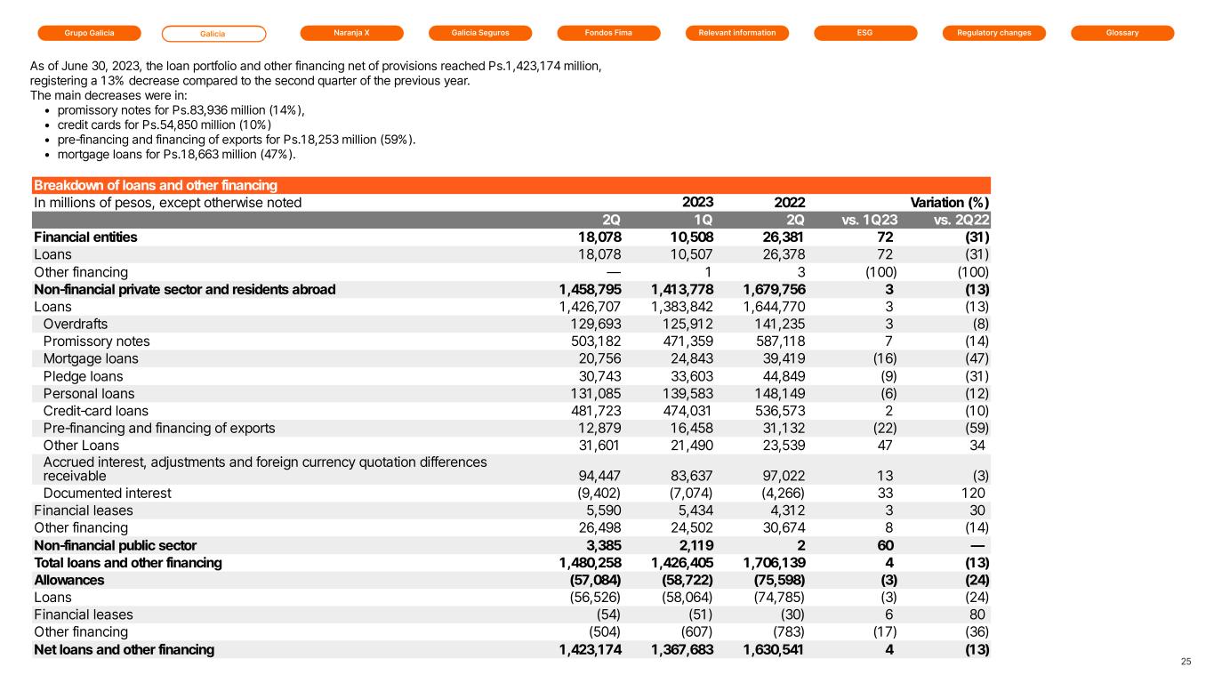Image resolution: width=1214 pixels, height=683 pixels.
Task: Open the Regulatory changes tab
Action: tap(993, 33)
